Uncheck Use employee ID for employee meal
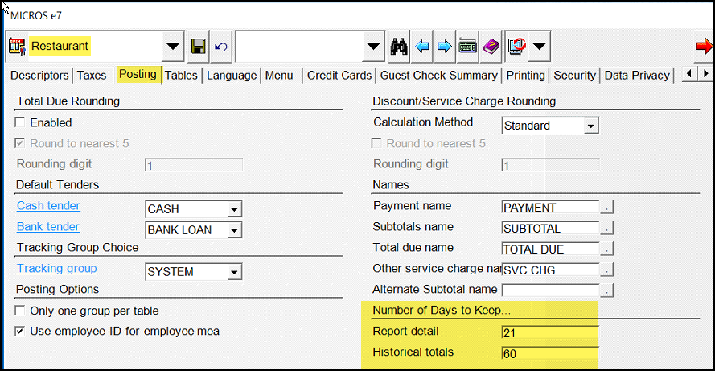Viewport: 715px width, 371px height. point(21,331)
